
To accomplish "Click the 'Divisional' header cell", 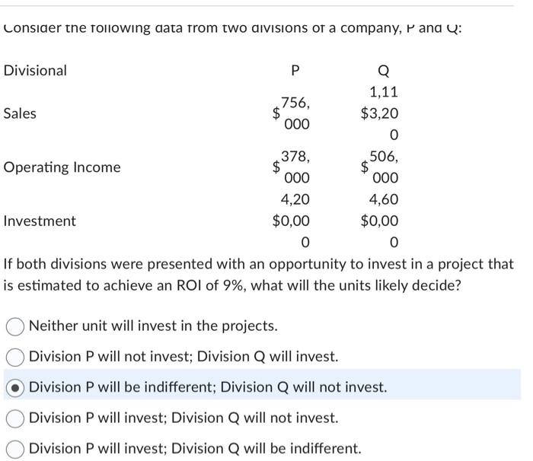I will point(35,71).
